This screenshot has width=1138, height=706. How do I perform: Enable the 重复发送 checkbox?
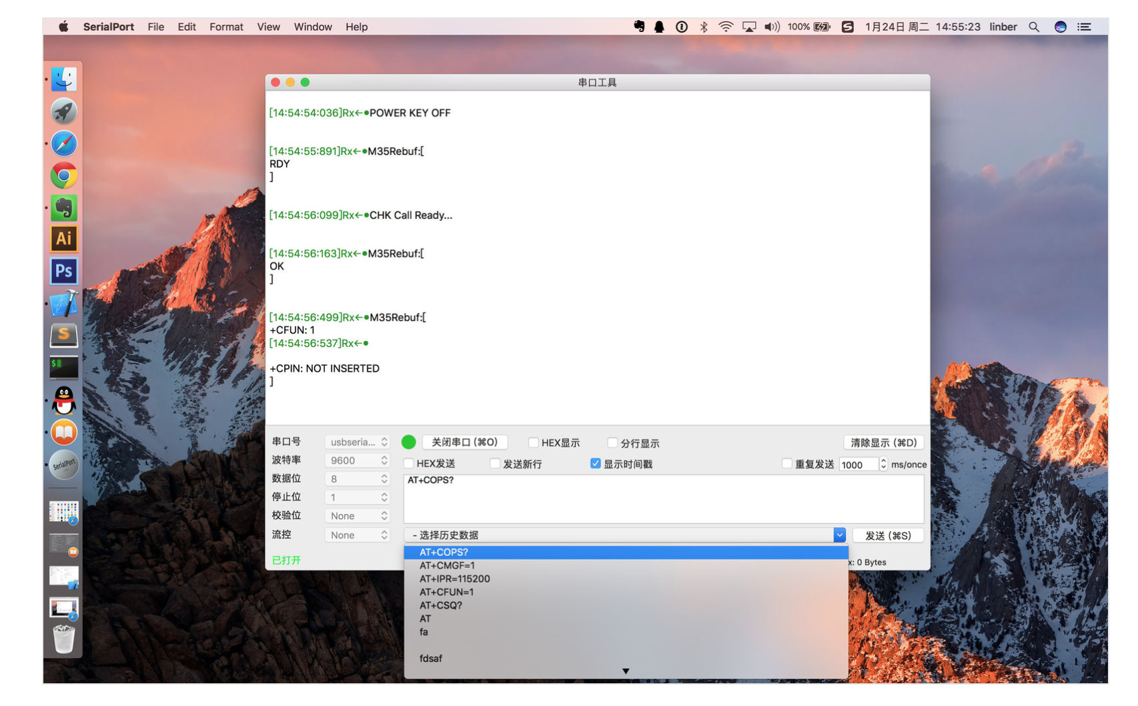[x=787, y=463]
